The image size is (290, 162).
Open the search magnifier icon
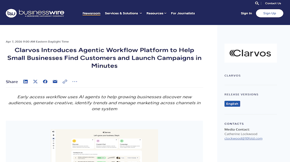[x=257, y=3]
